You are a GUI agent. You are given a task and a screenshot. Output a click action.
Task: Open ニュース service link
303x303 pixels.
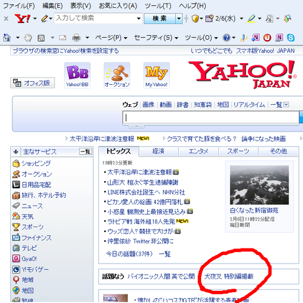click(x=32, y=206)
